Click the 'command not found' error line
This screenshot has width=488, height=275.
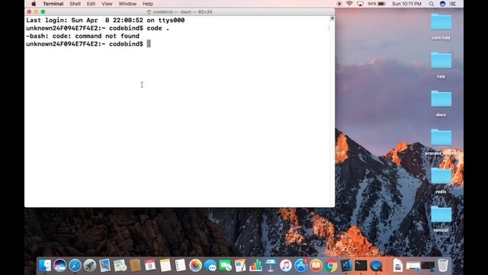point(82,36)
